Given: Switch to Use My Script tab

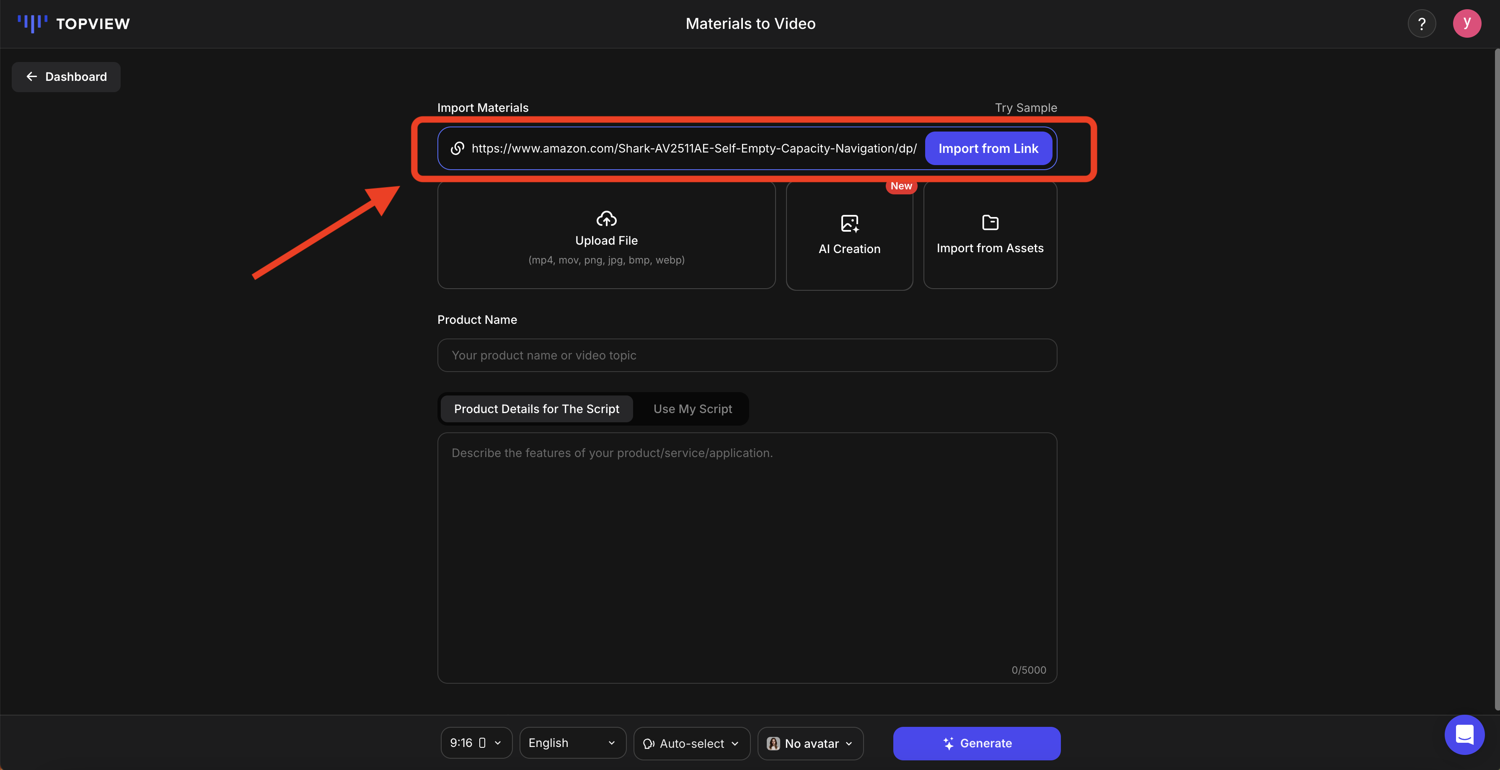Looking at the screenshot, I should [692, 409].
